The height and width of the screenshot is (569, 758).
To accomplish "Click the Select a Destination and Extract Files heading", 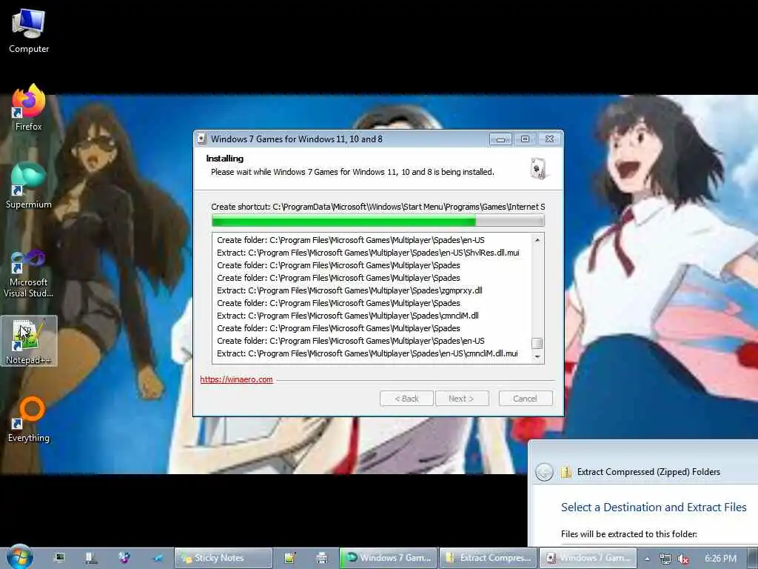I will tap(654, 507).
